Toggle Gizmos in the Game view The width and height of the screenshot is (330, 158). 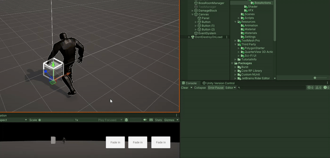coord(169,120)
